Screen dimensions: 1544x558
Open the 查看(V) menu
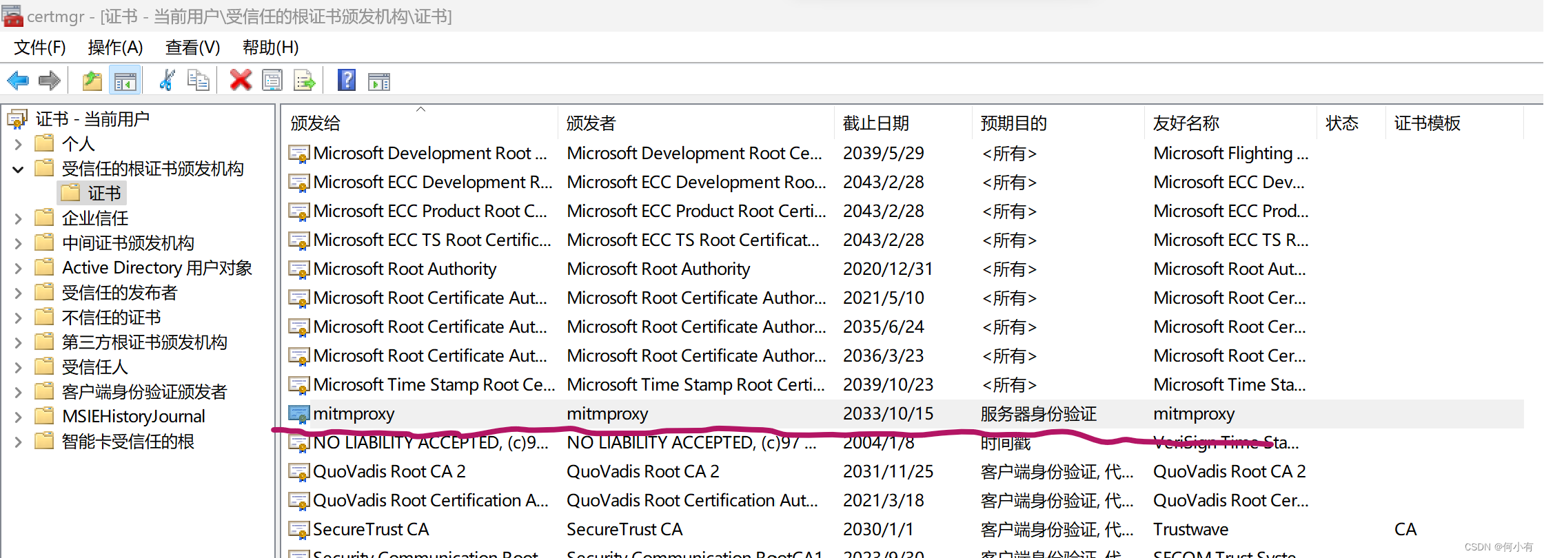(x=192, y=48)
